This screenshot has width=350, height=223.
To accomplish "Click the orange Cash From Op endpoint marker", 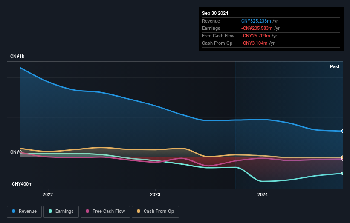I will point(343,157).
